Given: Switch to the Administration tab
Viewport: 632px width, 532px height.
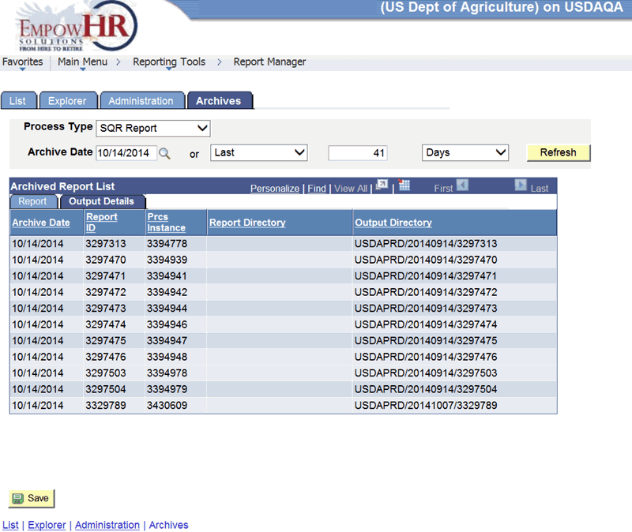Looking at the screenshot, I should pos(141,101).
